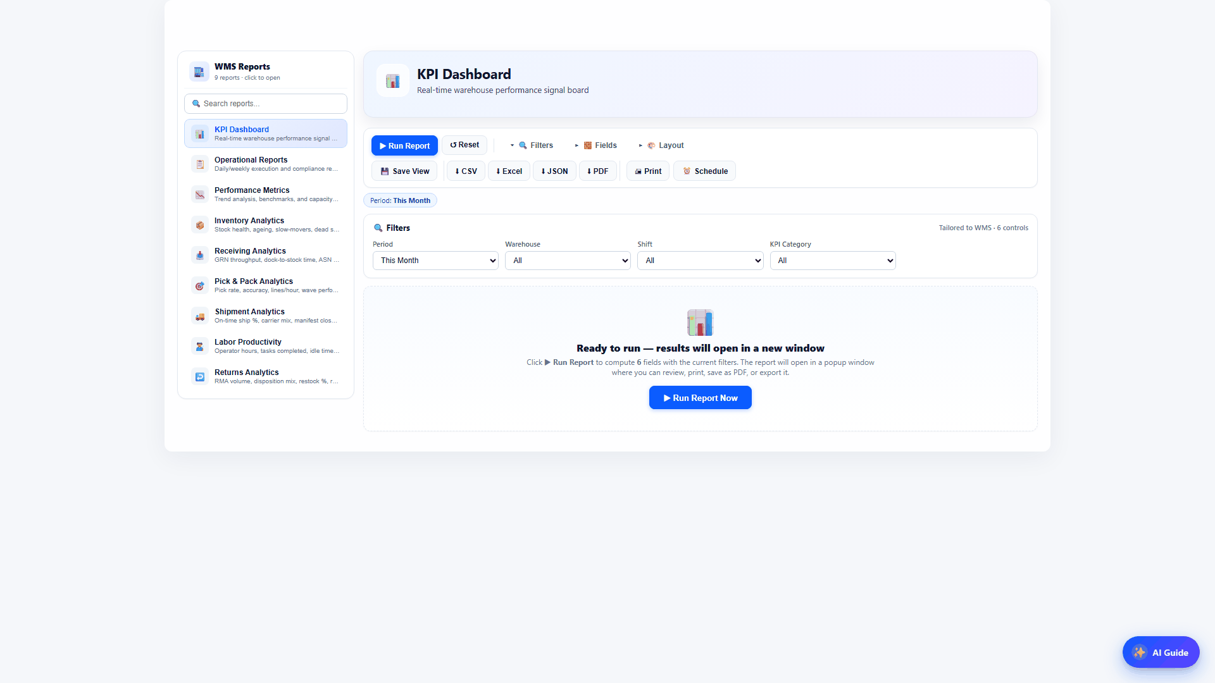Viewport: 1215px width, 683px height.
Task: Click the KPI Dashboard sidebar icon
Action: (200, 133)
